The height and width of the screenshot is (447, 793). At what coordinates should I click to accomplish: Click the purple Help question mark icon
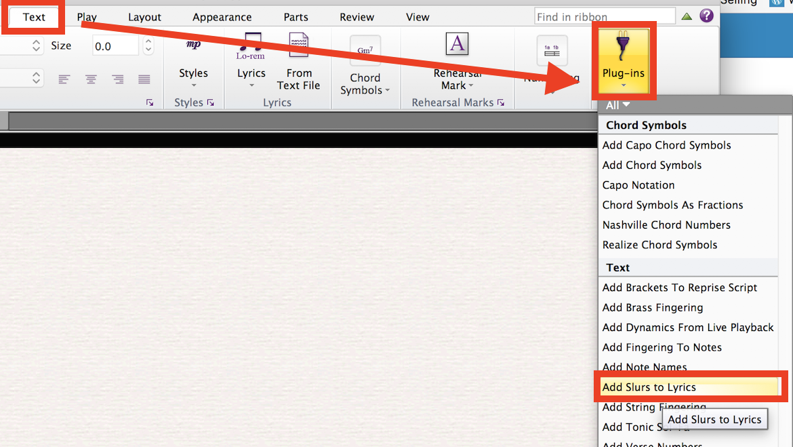pos(706,16)
